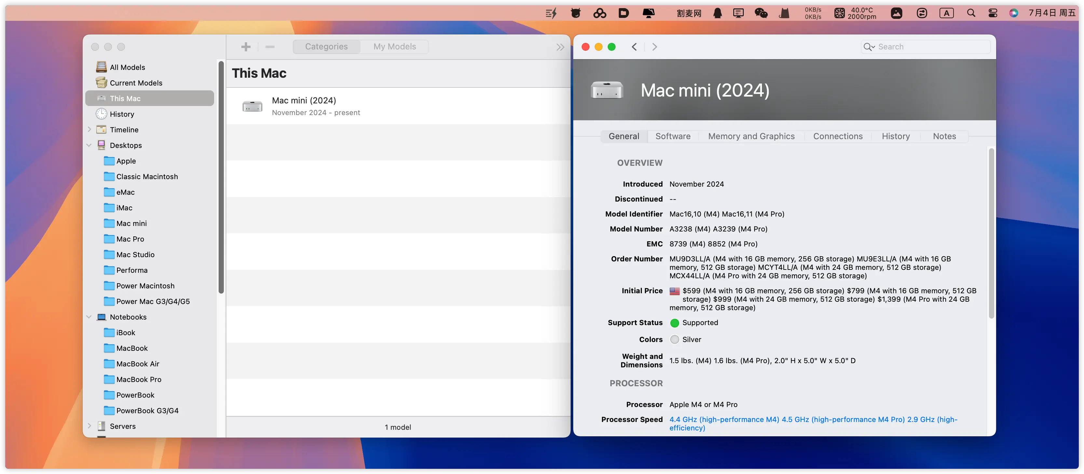Collapse the Desktops group

pos(89,145)
